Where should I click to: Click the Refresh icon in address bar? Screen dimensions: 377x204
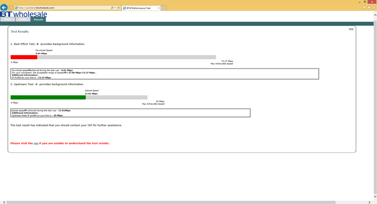118,8
